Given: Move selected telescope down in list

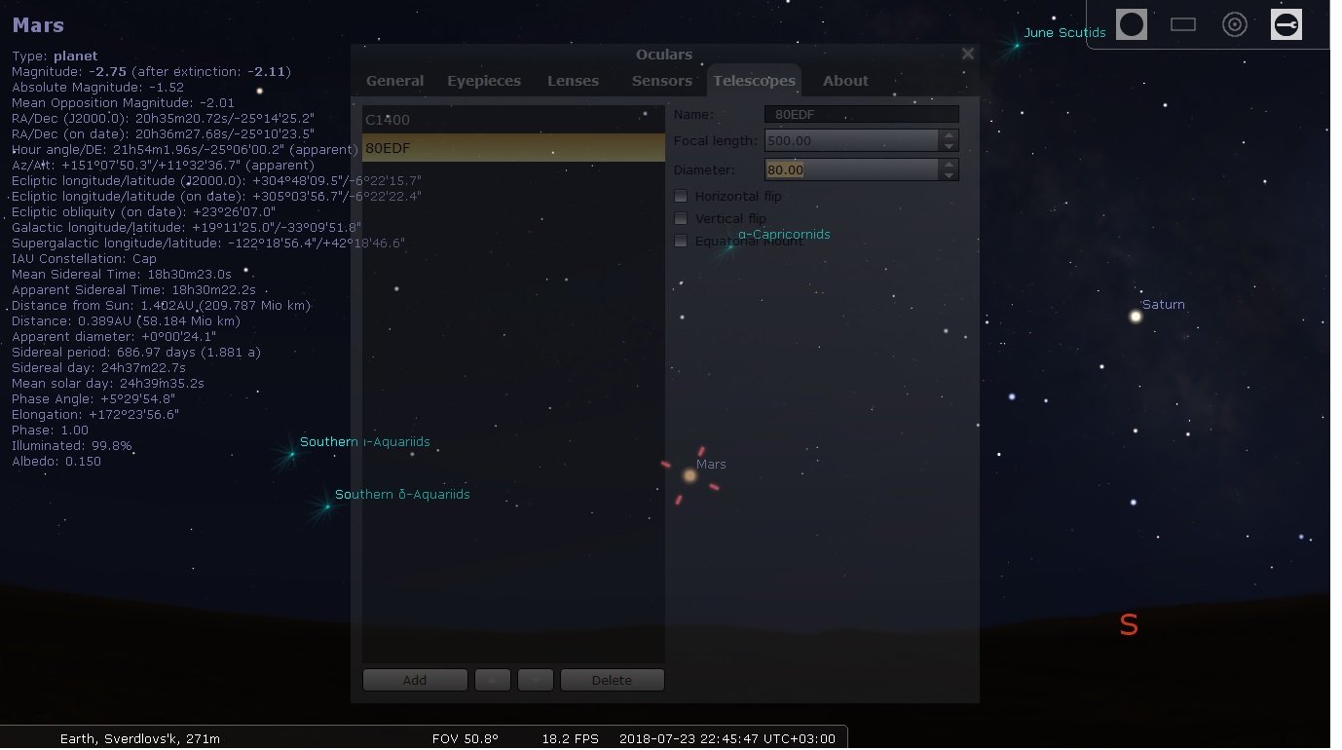Looking at the screenshot, I should coord(536,680).
